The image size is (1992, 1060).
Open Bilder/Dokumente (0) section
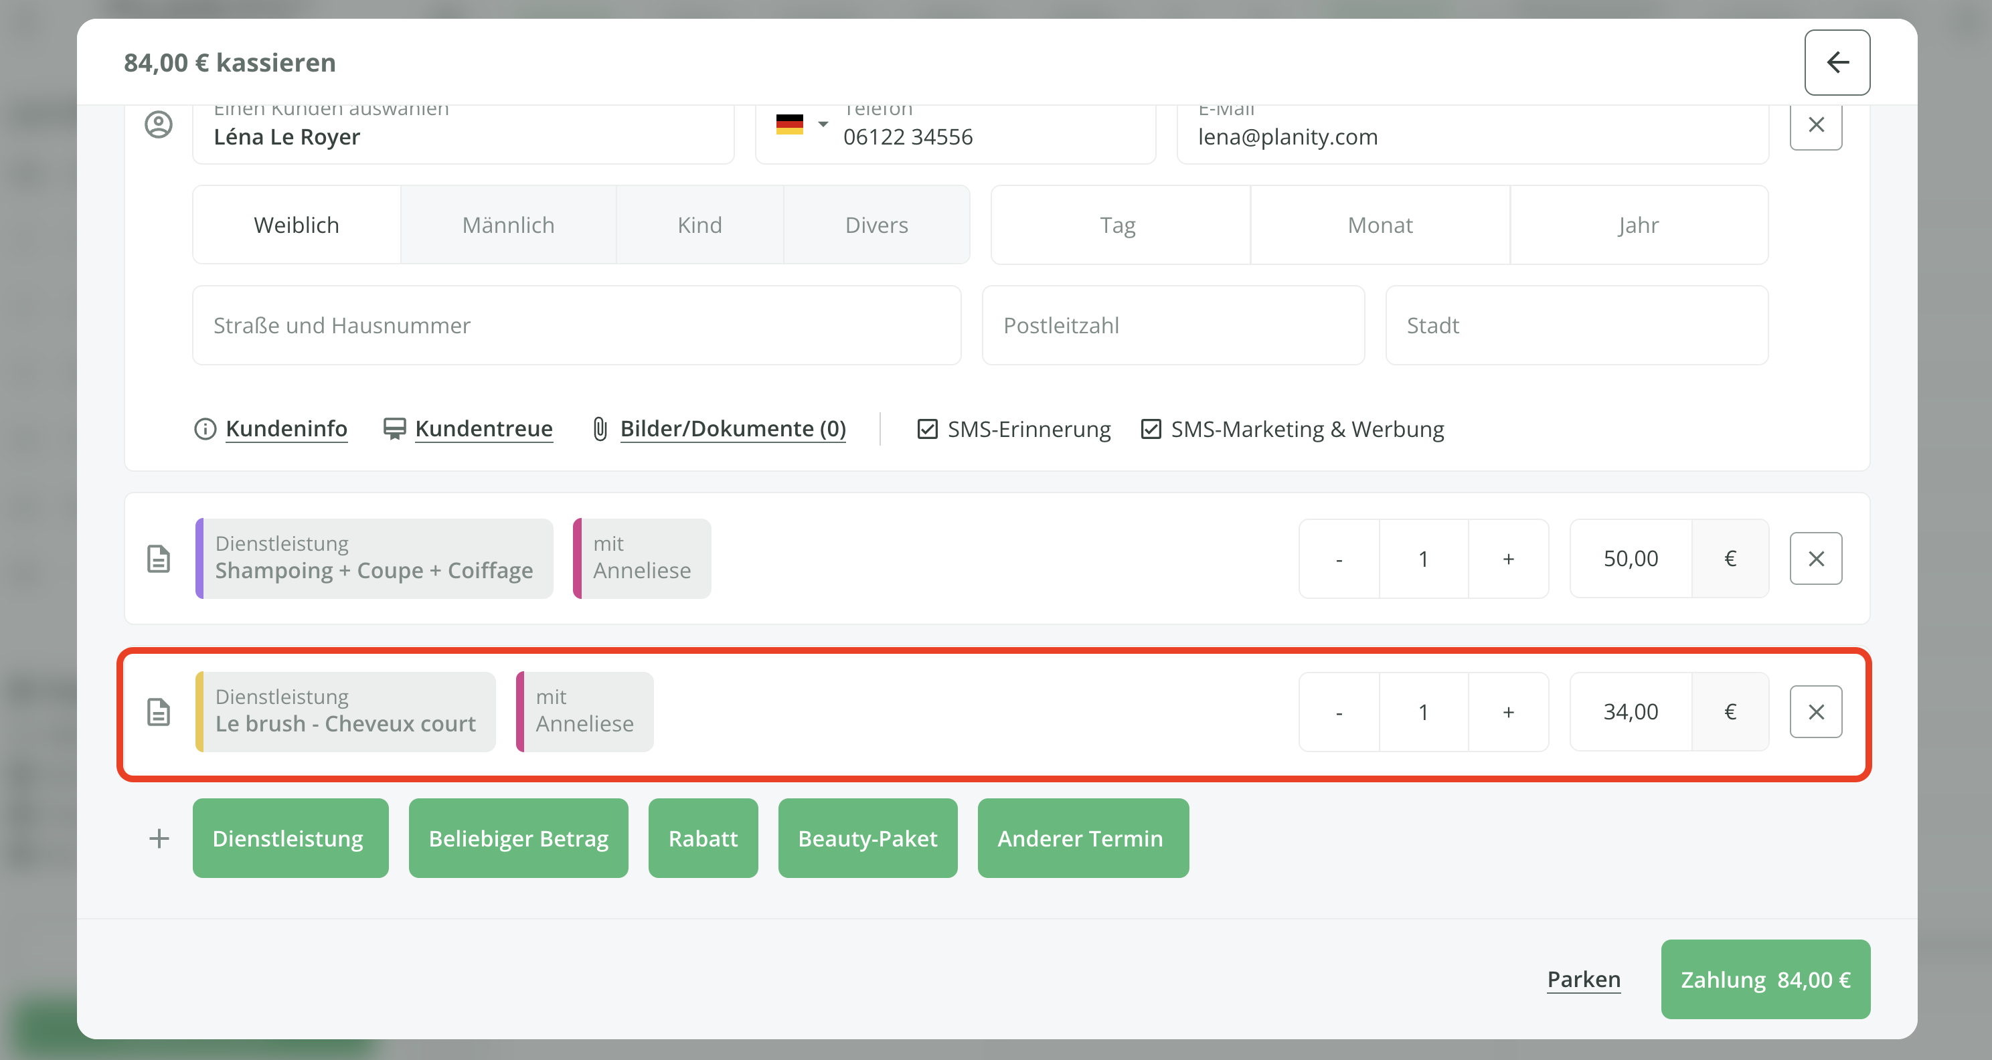[732, 429]
